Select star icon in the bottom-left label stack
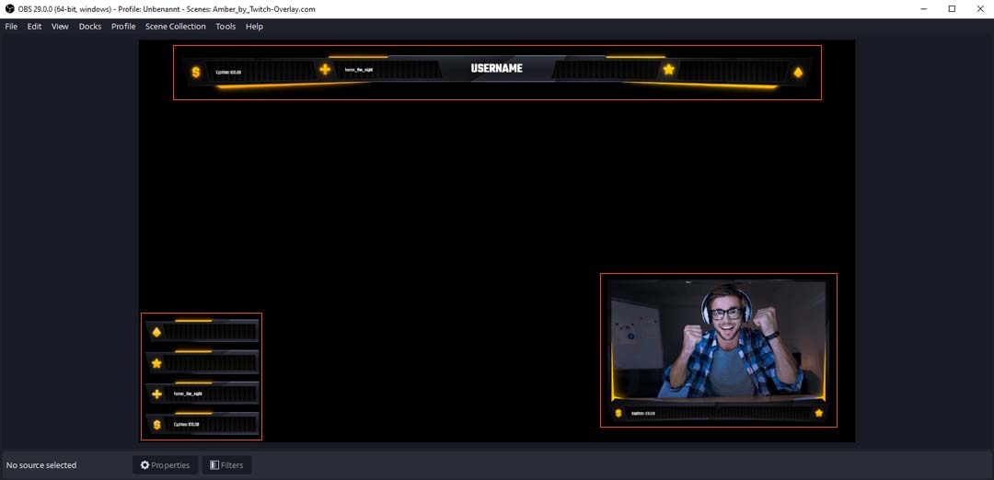This screenshot has width=994, height=480. (x=156, y=363)
